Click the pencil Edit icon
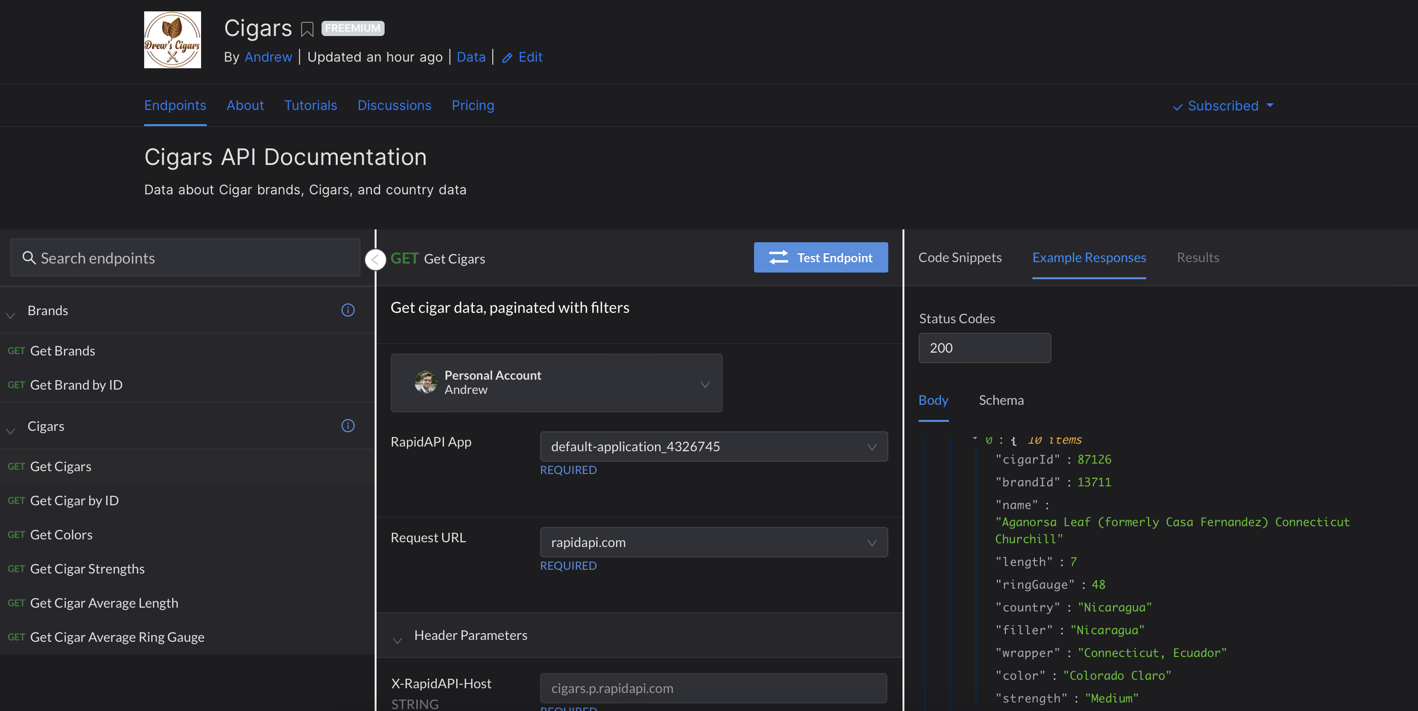 coord(507,58)
